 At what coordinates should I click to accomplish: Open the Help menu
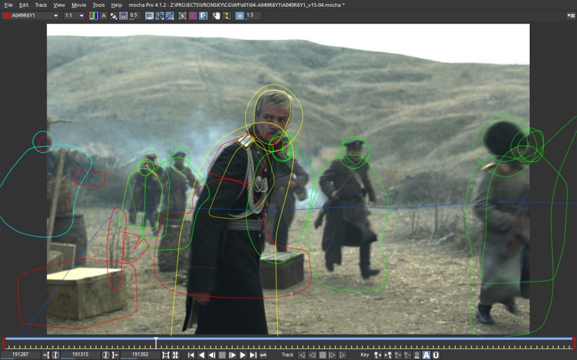tap(117, 5)
